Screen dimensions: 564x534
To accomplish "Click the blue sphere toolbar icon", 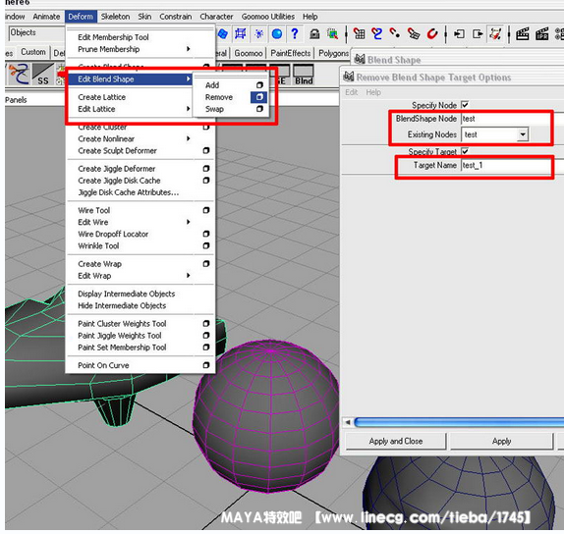I will [x=277, y=33].
